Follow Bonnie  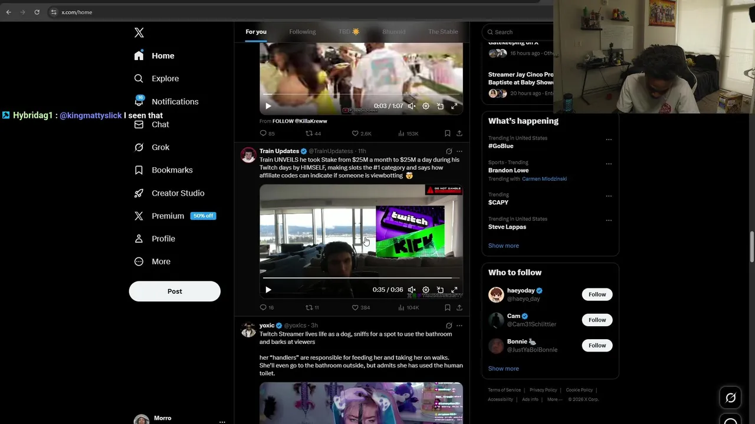597,345
